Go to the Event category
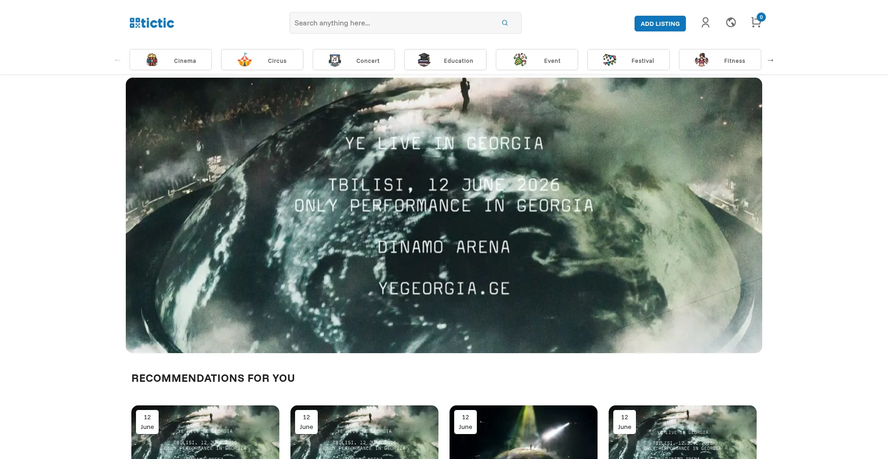Viewport: 888px width, 459px height. coord(537,60)
